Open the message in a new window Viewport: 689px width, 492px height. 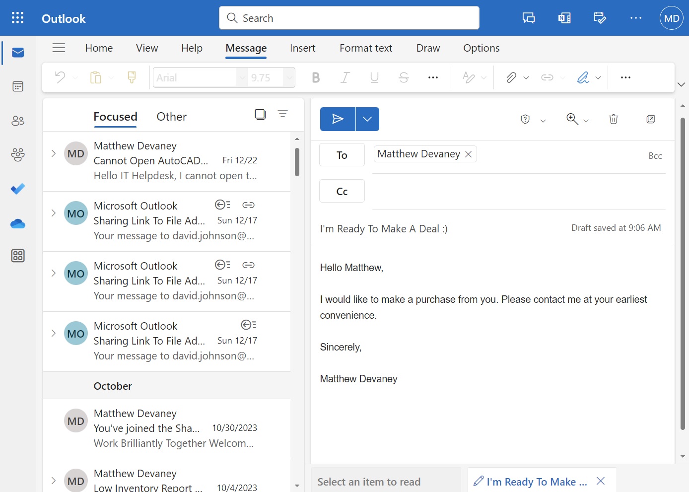tap(650, 119)
